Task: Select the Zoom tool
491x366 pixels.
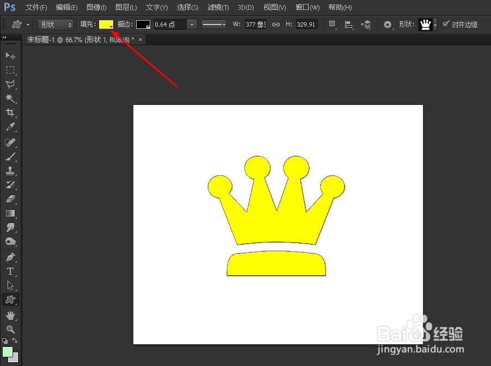Action: pos(10,329)
